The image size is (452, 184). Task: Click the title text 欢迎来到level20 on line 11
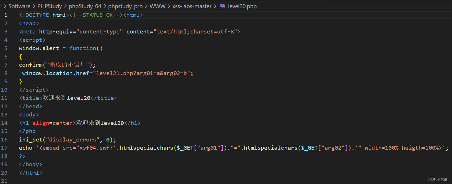67,98
